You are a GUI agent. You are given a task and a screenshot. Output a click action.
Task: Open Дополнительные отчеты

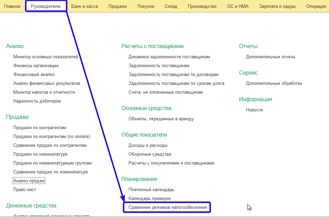[270, 57]
